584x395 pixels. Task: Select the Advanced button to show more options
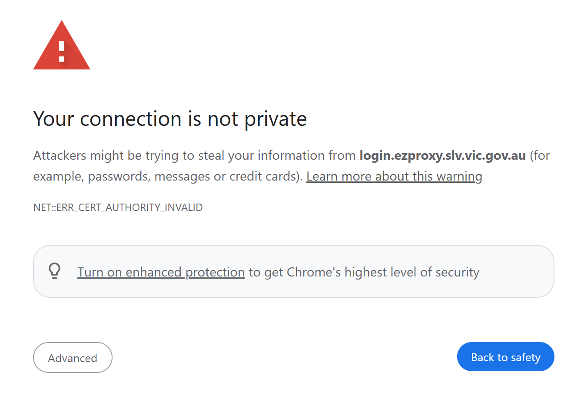pos(73,357)
